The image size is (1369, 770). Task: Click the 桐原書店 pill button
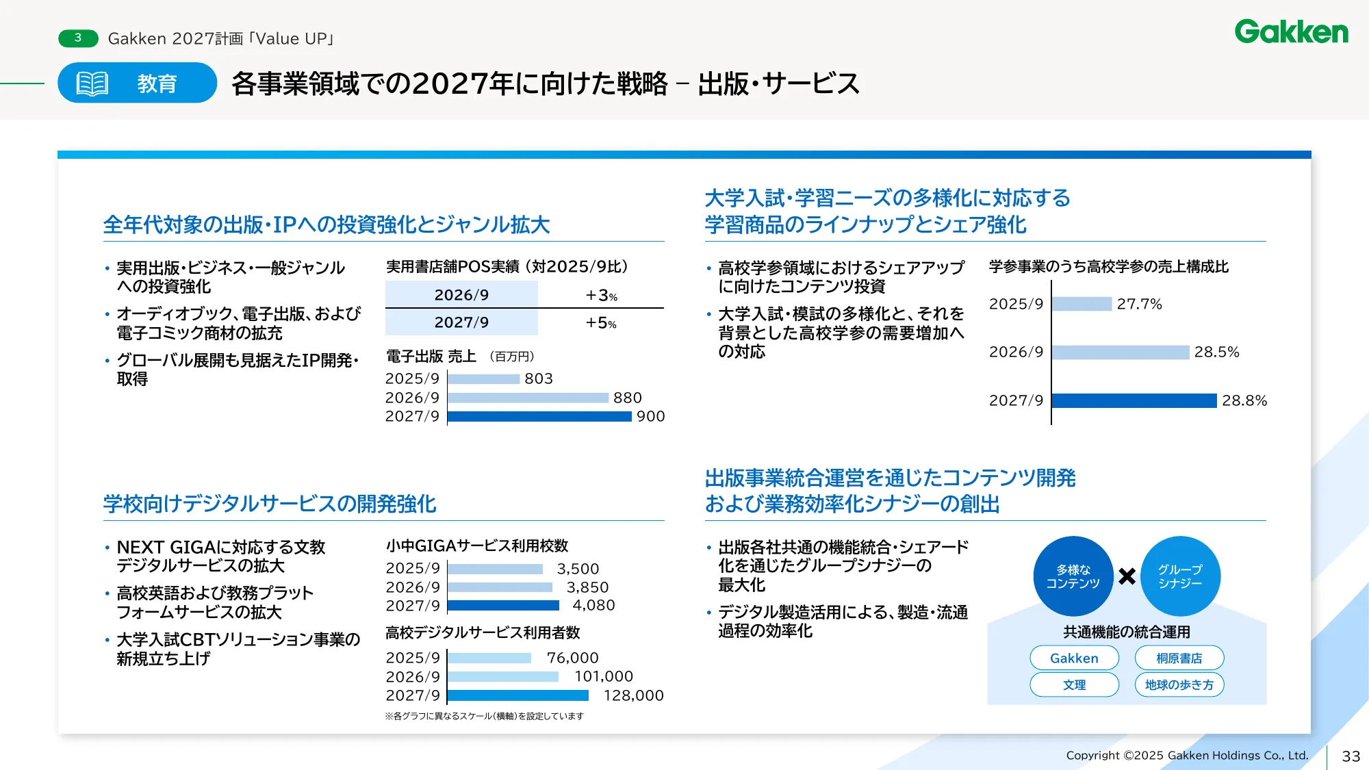[1179, 658]
